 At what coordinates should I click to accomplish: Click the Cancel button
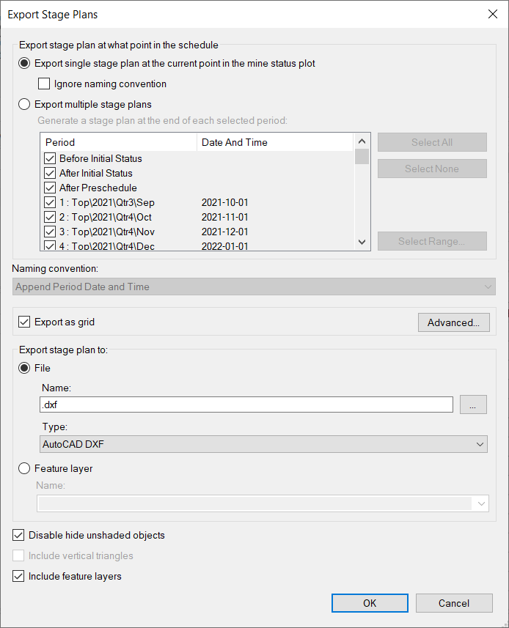tap(454, 603)
